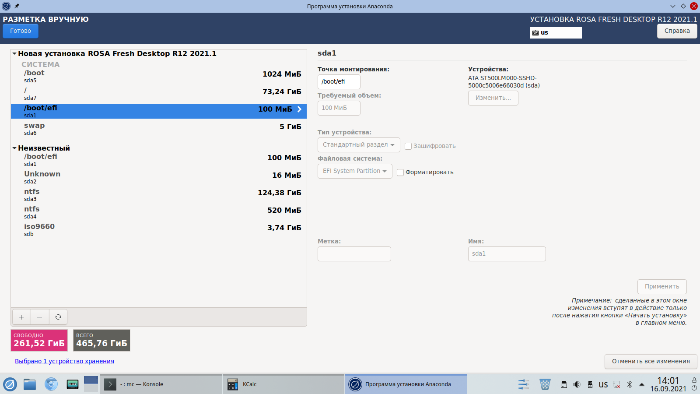Click the required capacity field '100 МиБ'
Image resolution: width=700 pixels, height=394 pixels.
pyautogui.click(x=339, y=108)
